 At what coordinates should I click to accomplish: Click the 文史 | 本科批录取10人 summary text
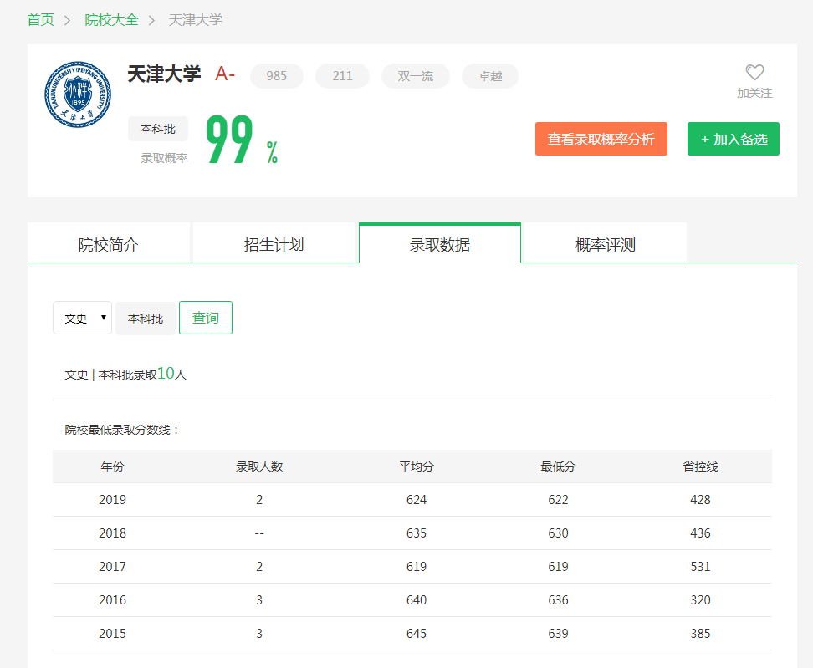click(125, 374)
